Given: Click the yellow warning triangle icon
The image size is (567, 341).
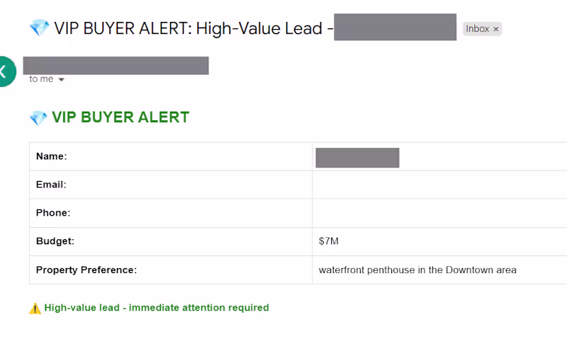Looking at the screenshot, I should coord(35,308).
